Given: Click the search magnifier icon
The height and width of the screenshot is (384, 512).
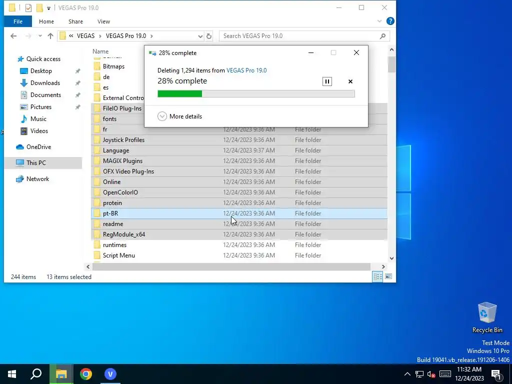Looking at the screenshot, I should [382, 36].
